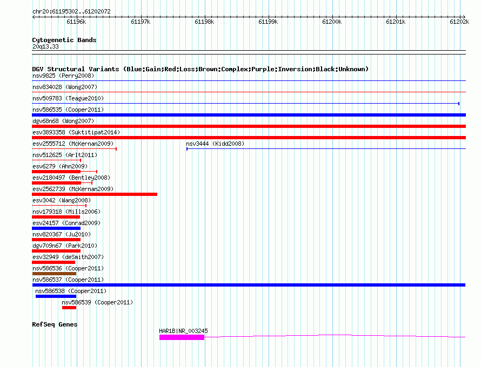Click the HAR1B gene exon box
The height and width of the screenshot is (367, 481).
pyautogui.click(x=182, y=337)
